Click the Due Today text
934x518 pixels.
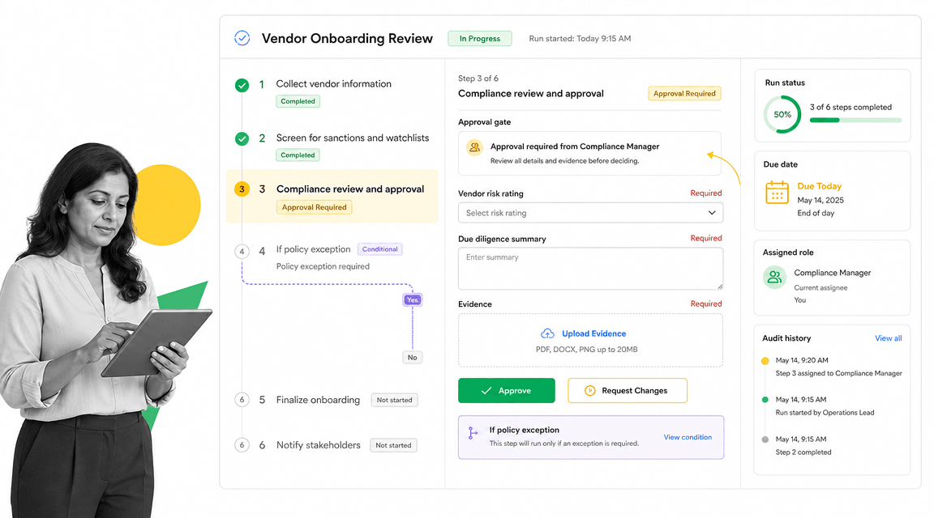819,186
